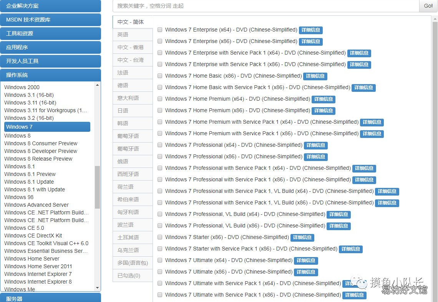
Task: Click the OS list scrollbar up arrow
Action: (97, 85)
